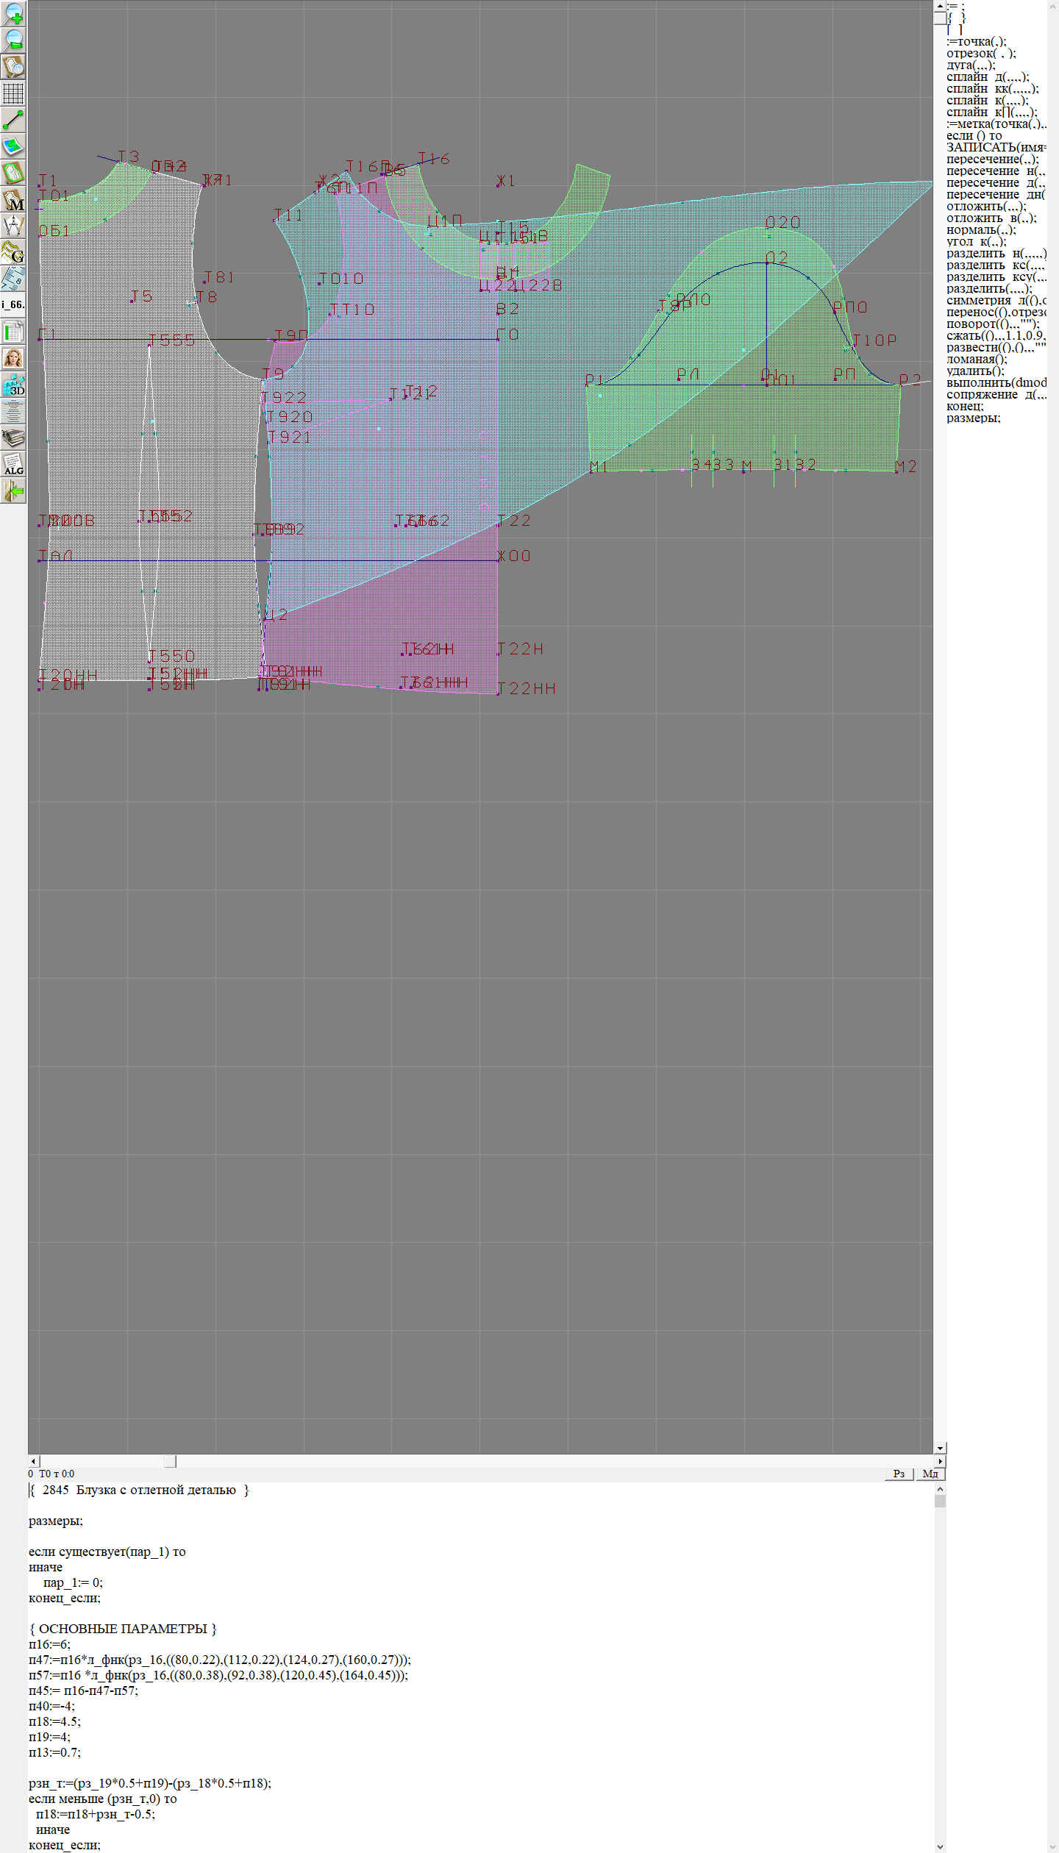
Task: Click the green arrow exit icon
Action: (x=13, y=490)
